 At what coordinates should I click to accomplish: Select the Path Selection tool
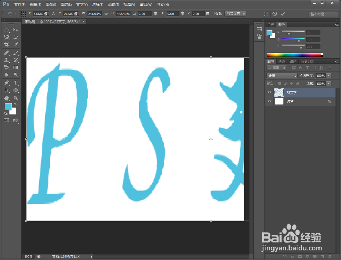[6, 90]
